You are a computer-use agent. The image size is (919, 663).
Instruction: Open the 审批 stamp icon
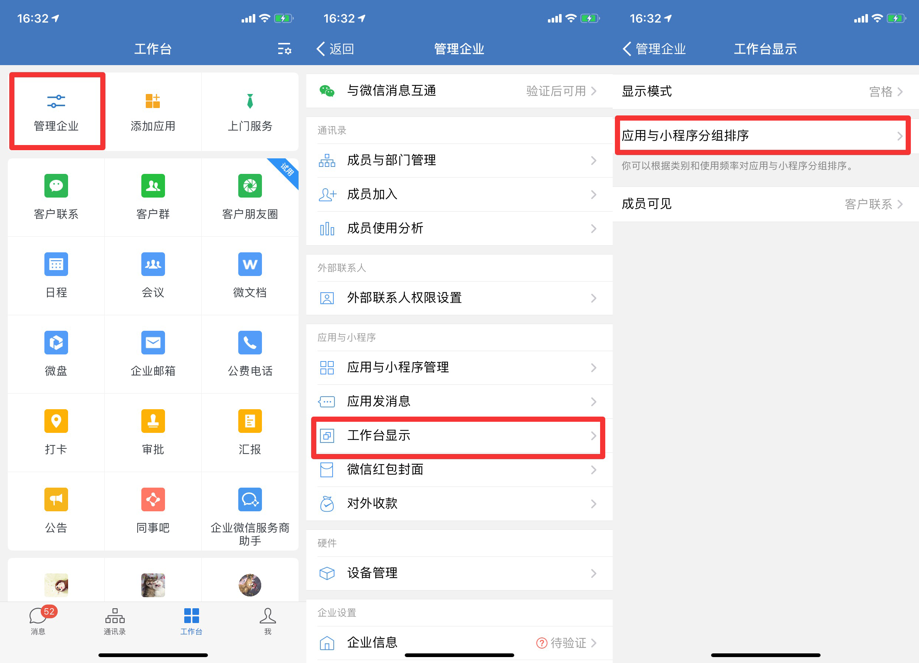pos(153,421)
